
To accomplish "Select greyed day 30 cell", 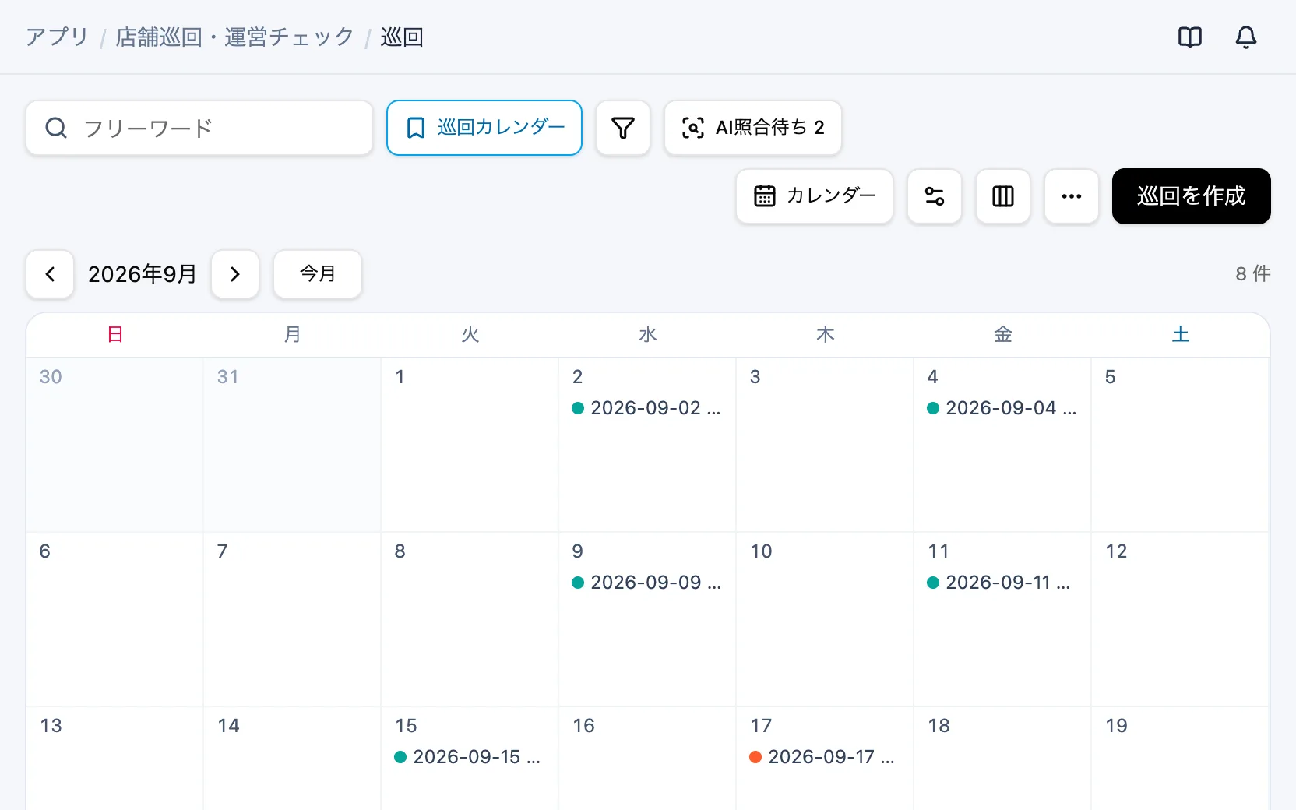I will (114, 445).
